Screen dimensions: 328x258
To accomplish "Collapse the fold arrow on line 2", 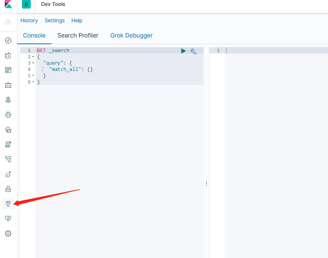I will coord(33,57).
